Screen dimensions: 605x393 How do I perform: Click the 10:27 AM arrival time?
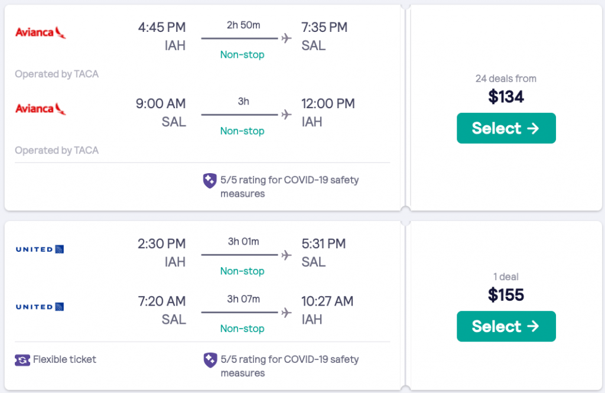(x=327, y=301)
